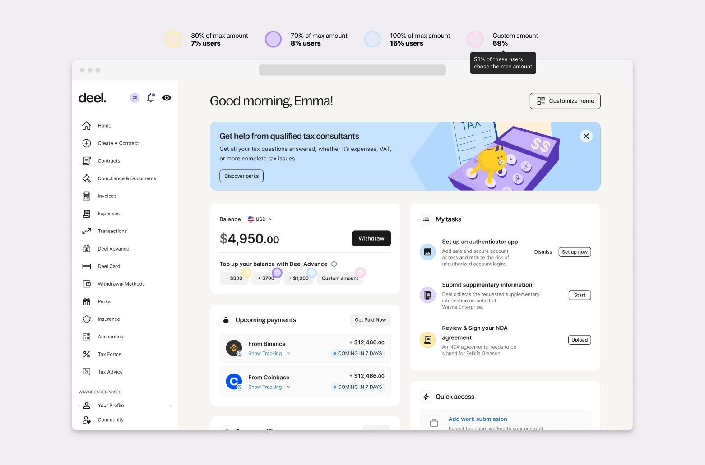Image resolution: width=705 pixels, height=465 pixels.
Task: Click the Deel Card sidebar icon
Action: click(87, 266)
